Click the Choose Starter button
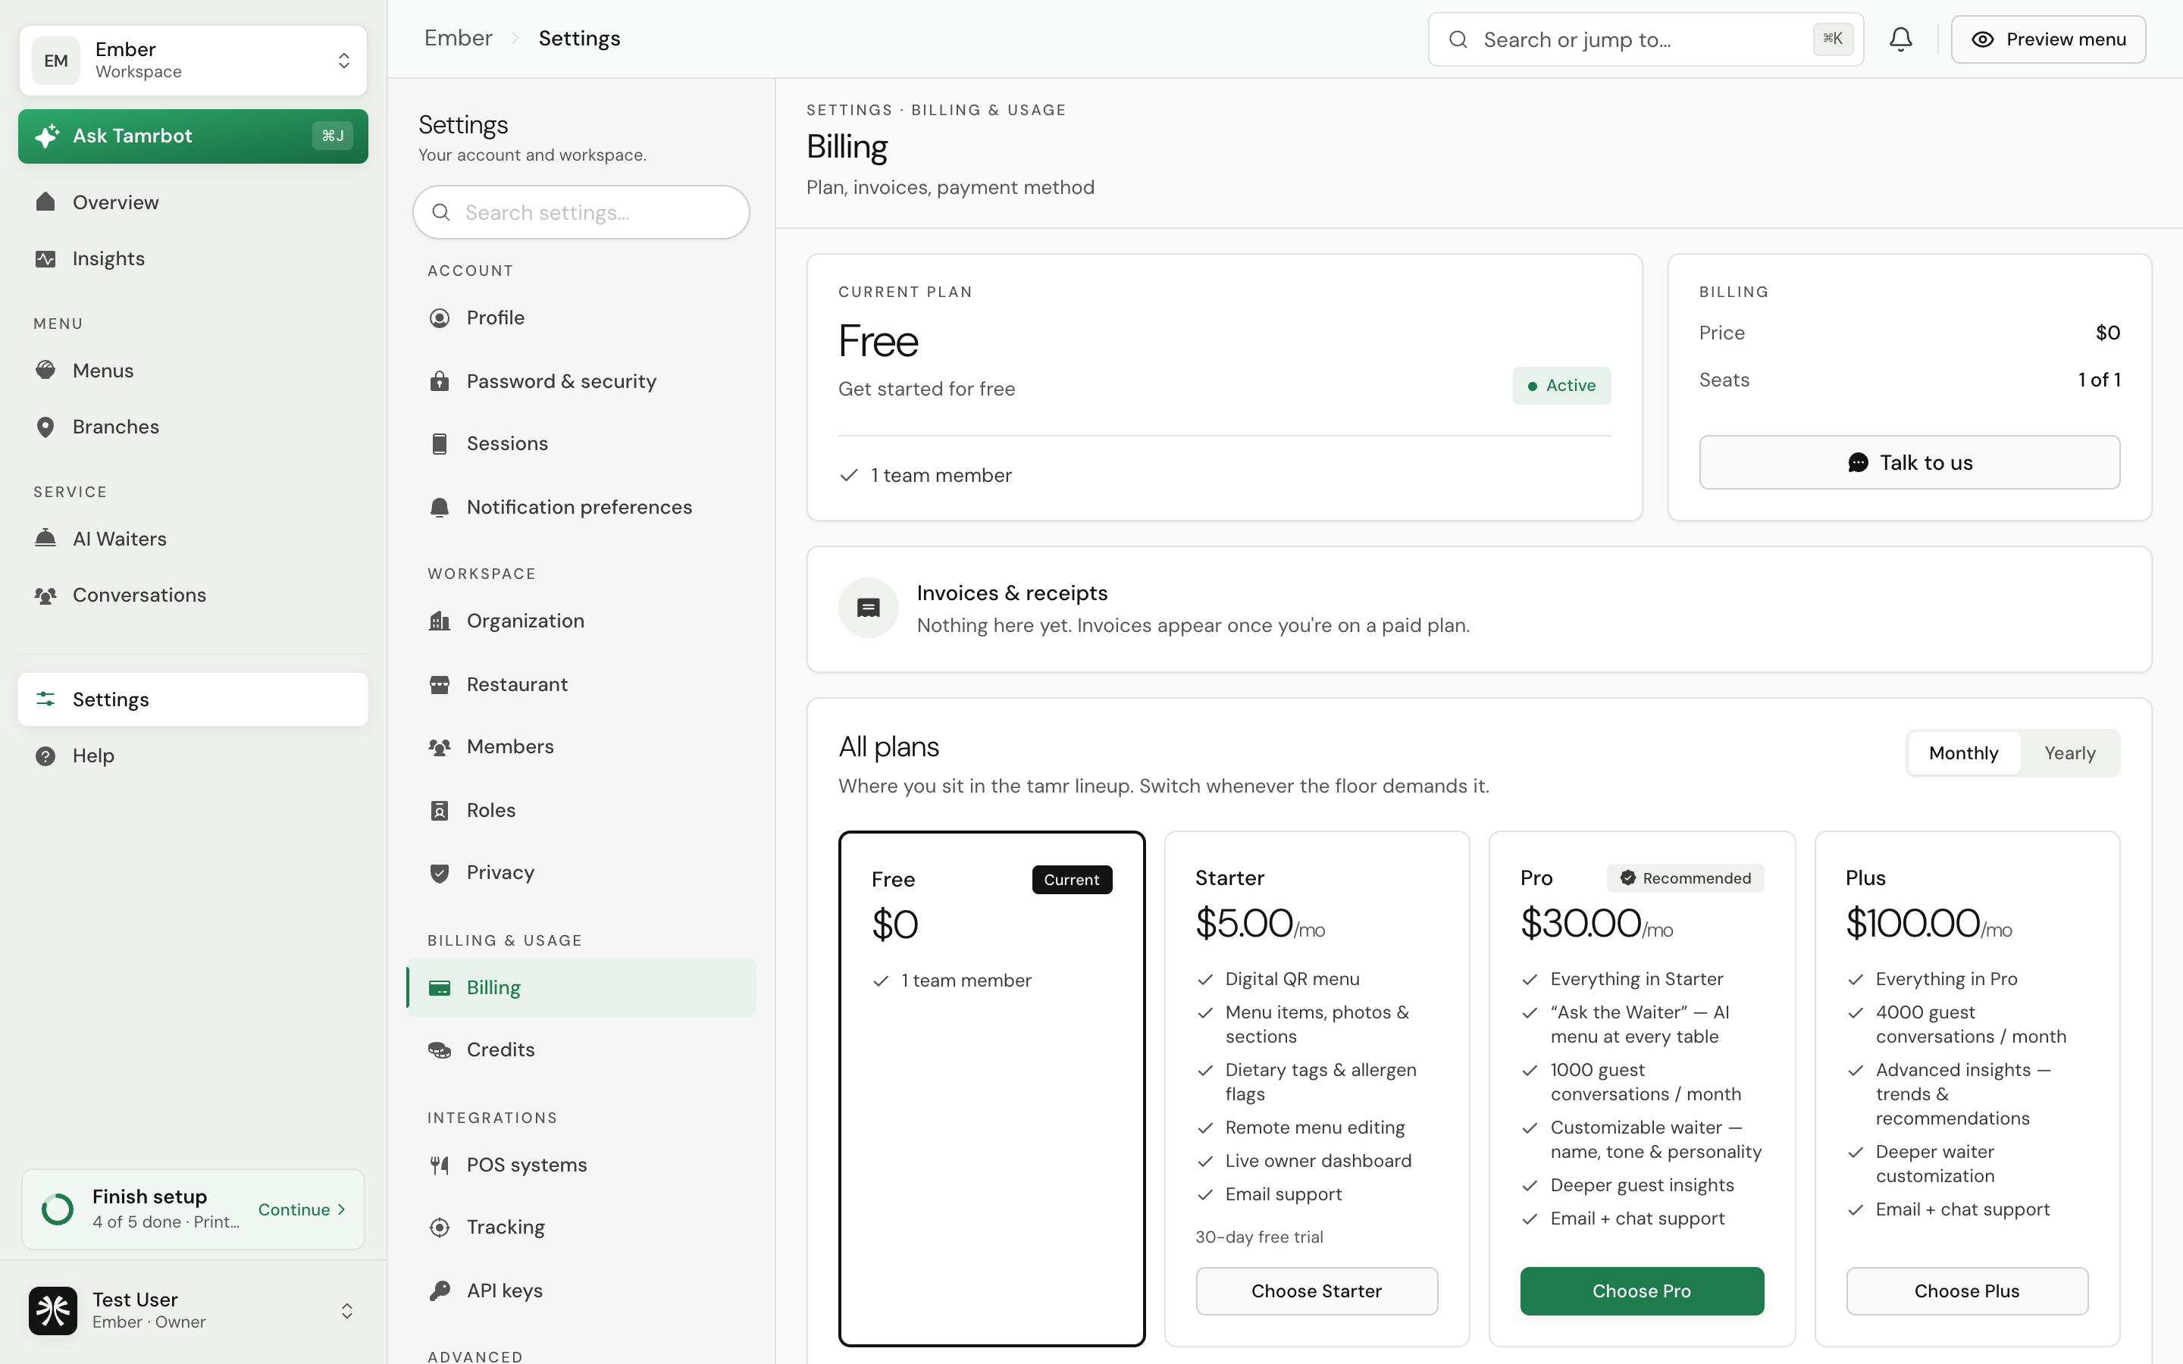This screenshot has height=1364, width=2183. [1316, 1291]
